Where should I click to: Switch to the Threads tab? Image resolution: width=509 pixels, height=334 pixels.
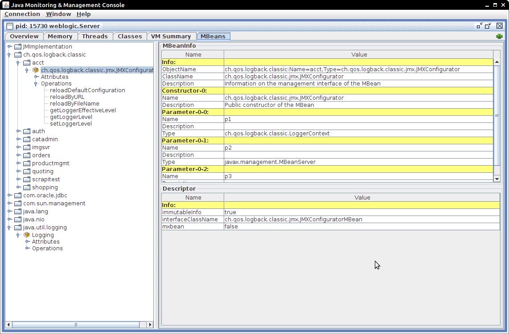(x=94, y=37)
